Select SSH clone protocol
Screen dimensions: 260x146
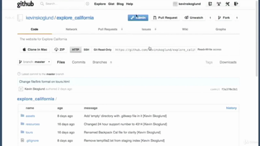(87, 49)
